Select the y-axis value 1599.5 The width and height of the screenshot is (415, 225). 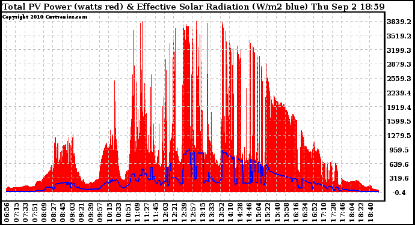tap(399, 121)
